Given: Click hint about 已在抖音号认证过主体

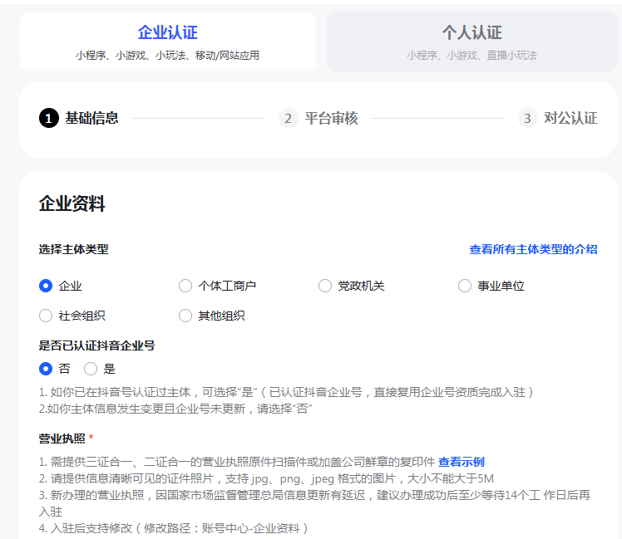Looking at the screenshot, I should tap(286, 392).
